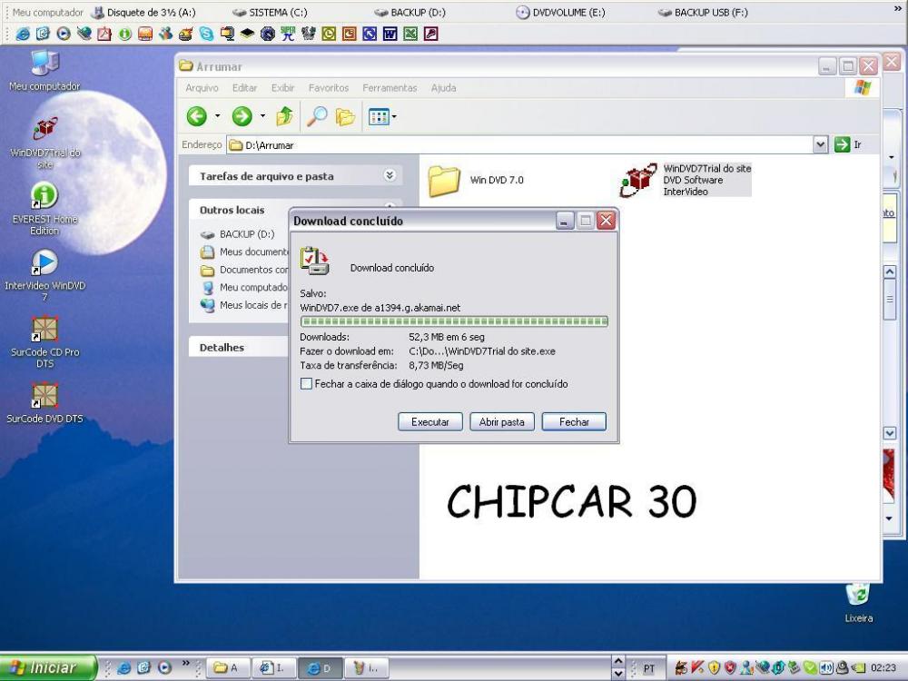Open EVEREST Home Edition desktop shortcut
Screen dimensions: 908x681
[x=44, y=197]
